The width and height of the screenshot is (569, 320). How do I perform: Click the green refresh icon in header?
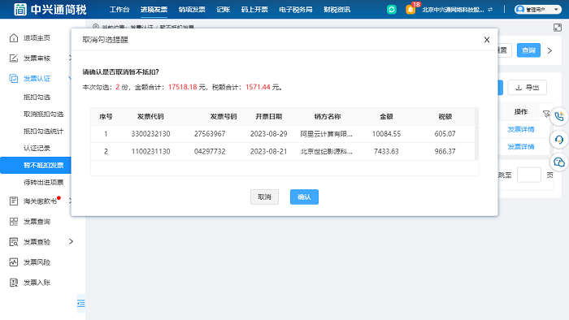pyautogui.click(x=392, y=10)
